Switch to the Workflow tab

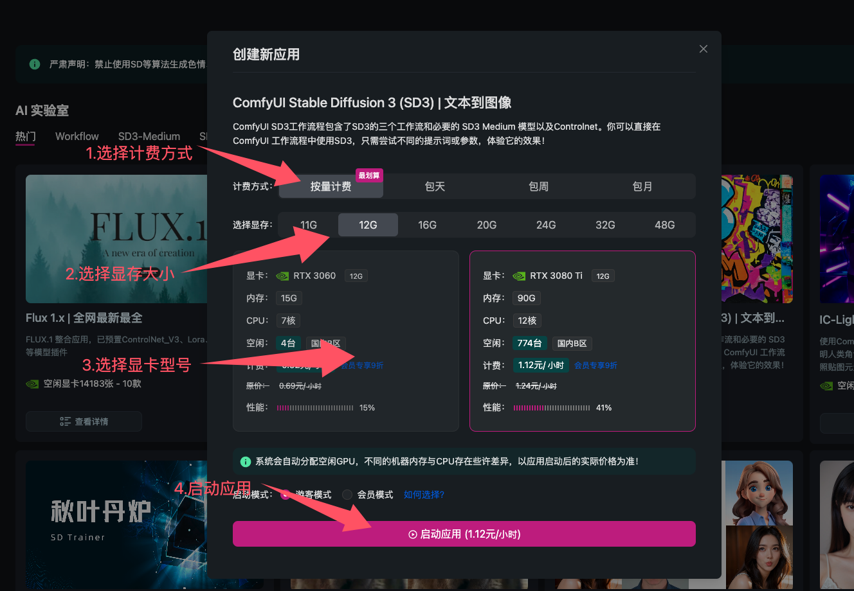click(x=77, y=136)
